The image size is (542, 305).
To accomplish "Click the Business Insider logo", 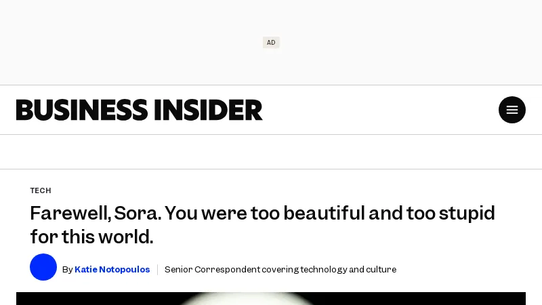I will pyautogui.click(x=140, y=110).
